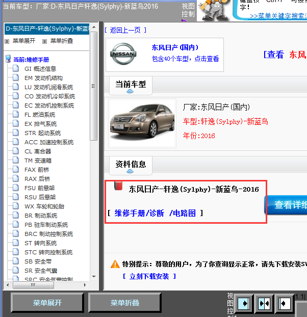Click the Nissan logo image
Viewport: 307px width, 317px height.
[123, 54]
